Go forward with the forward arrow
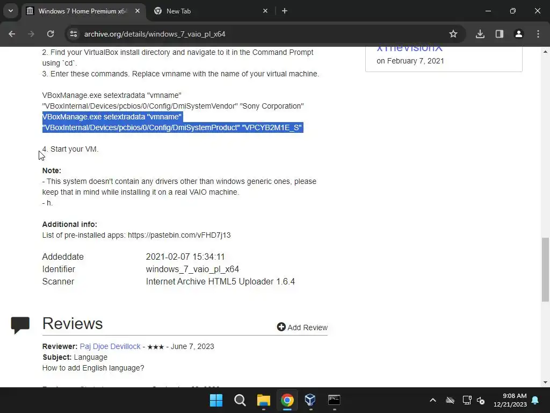This screenshot has height=413, width=550. (x=31, y=34)
